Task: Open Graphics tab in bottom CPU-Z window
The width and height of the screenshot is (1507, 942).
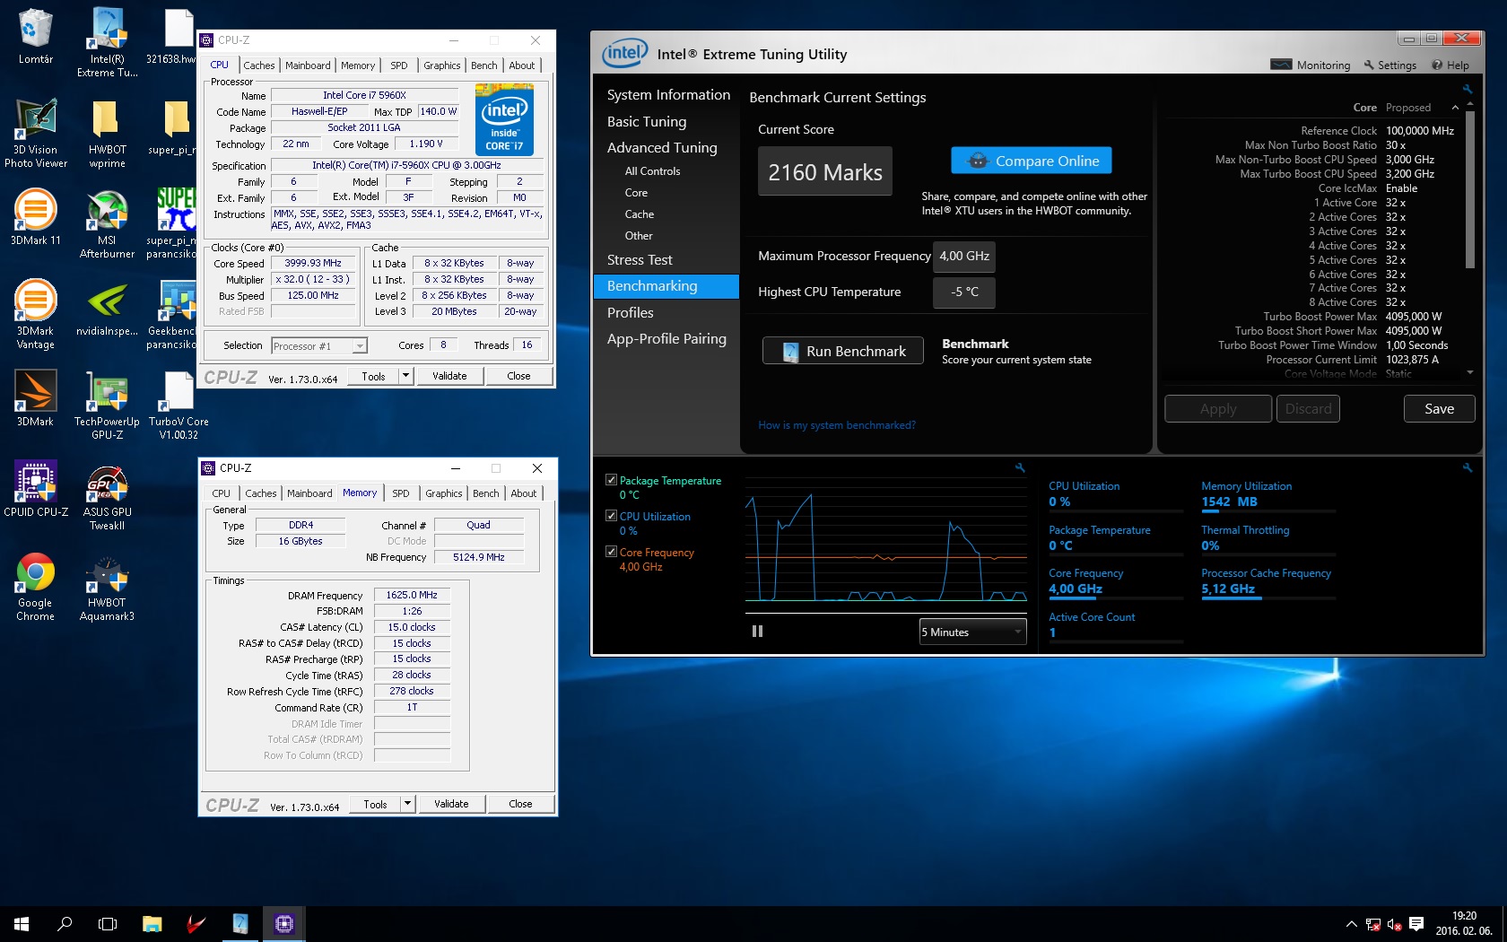Action: pyautogui.click(x=444, y=493)
